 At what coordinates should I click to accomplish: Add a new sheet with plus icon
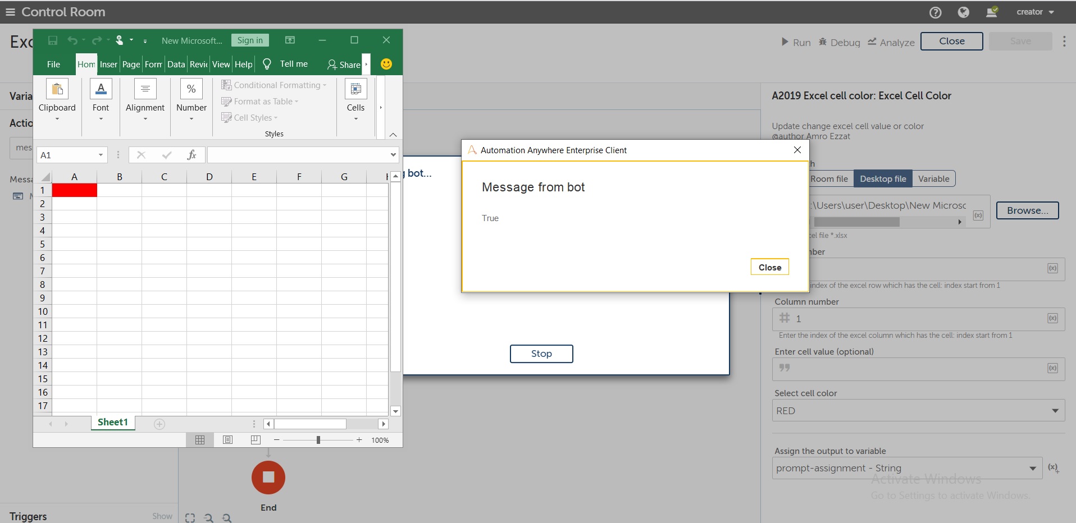pos(159,424)
